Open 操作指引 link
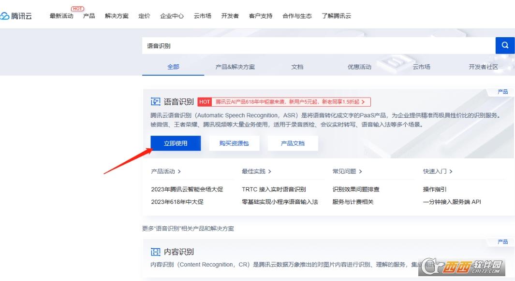The width and height of the screenshot is (515, 281). 435,190
